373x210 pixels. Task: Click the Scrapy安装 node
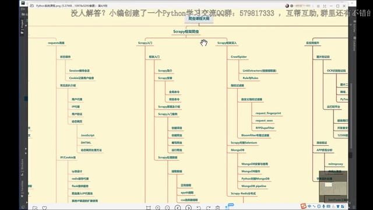click(165, 78)
